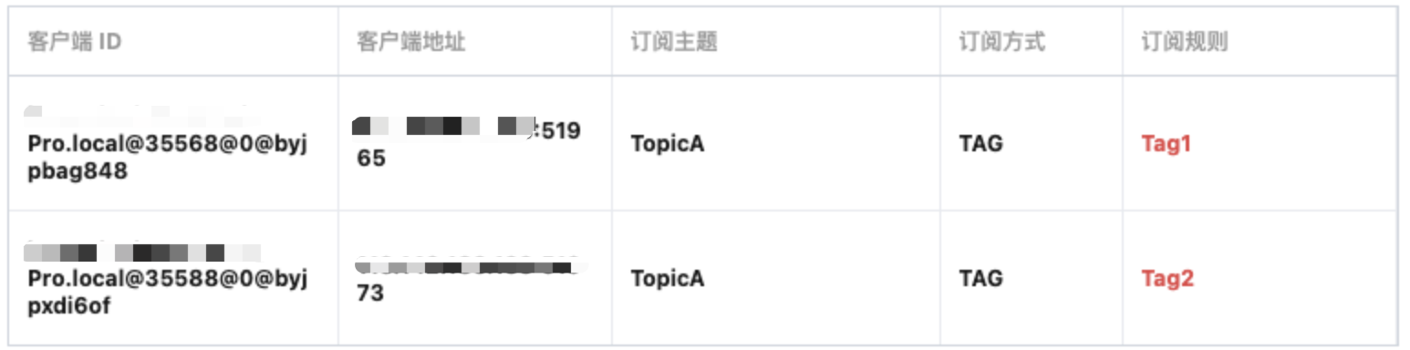
Task: Click TopicA in the Tag2 row
Action: pos(668,279)
